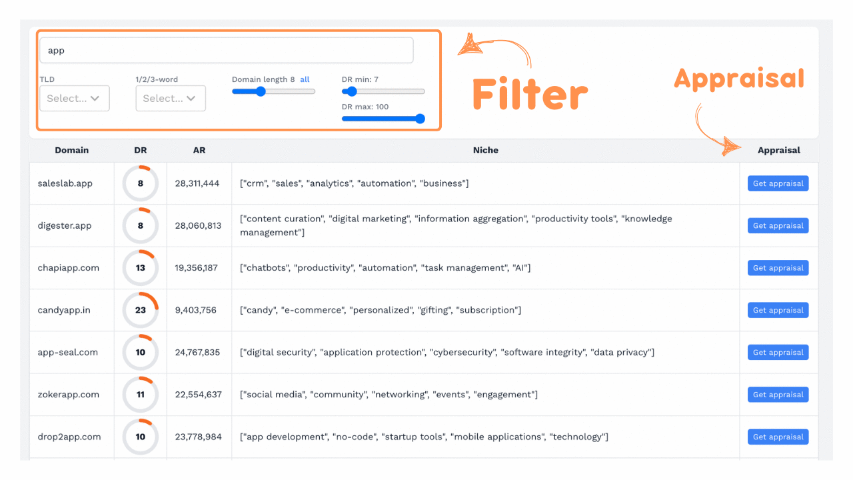Get appraisal for drop2app.com
This screenshot has width=853, height=480.
coord(778,437)
